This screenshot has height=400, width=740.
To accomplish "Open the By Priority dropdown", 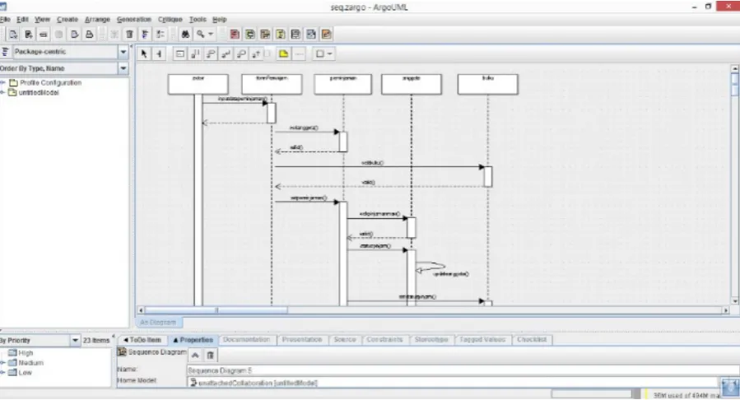I will tap(75, 340).
